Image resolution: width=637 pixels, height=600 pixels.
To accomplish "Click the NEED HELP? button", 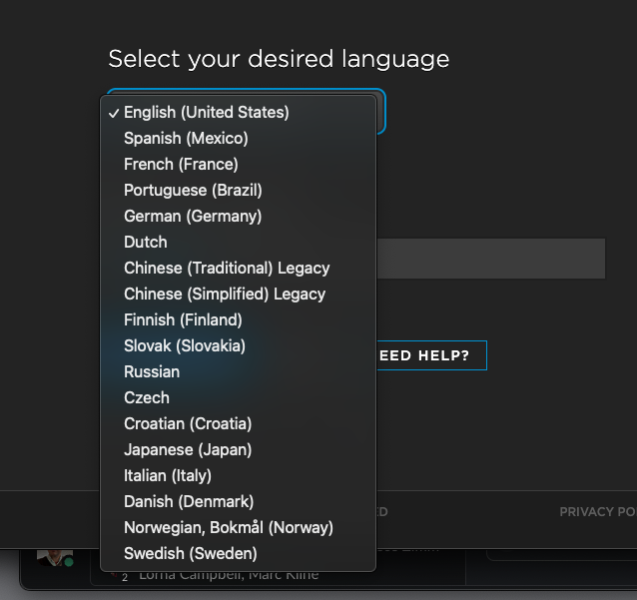I will pos(431,355).
